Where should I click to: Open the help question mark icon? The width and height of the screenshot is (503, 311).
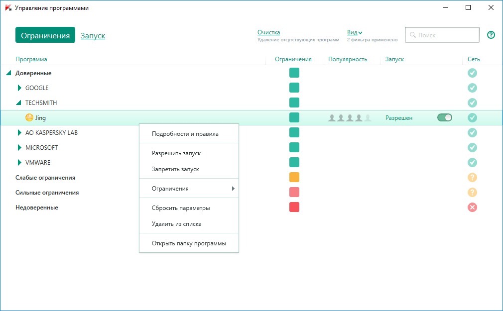pyautogui.click(x=491, y=35)
